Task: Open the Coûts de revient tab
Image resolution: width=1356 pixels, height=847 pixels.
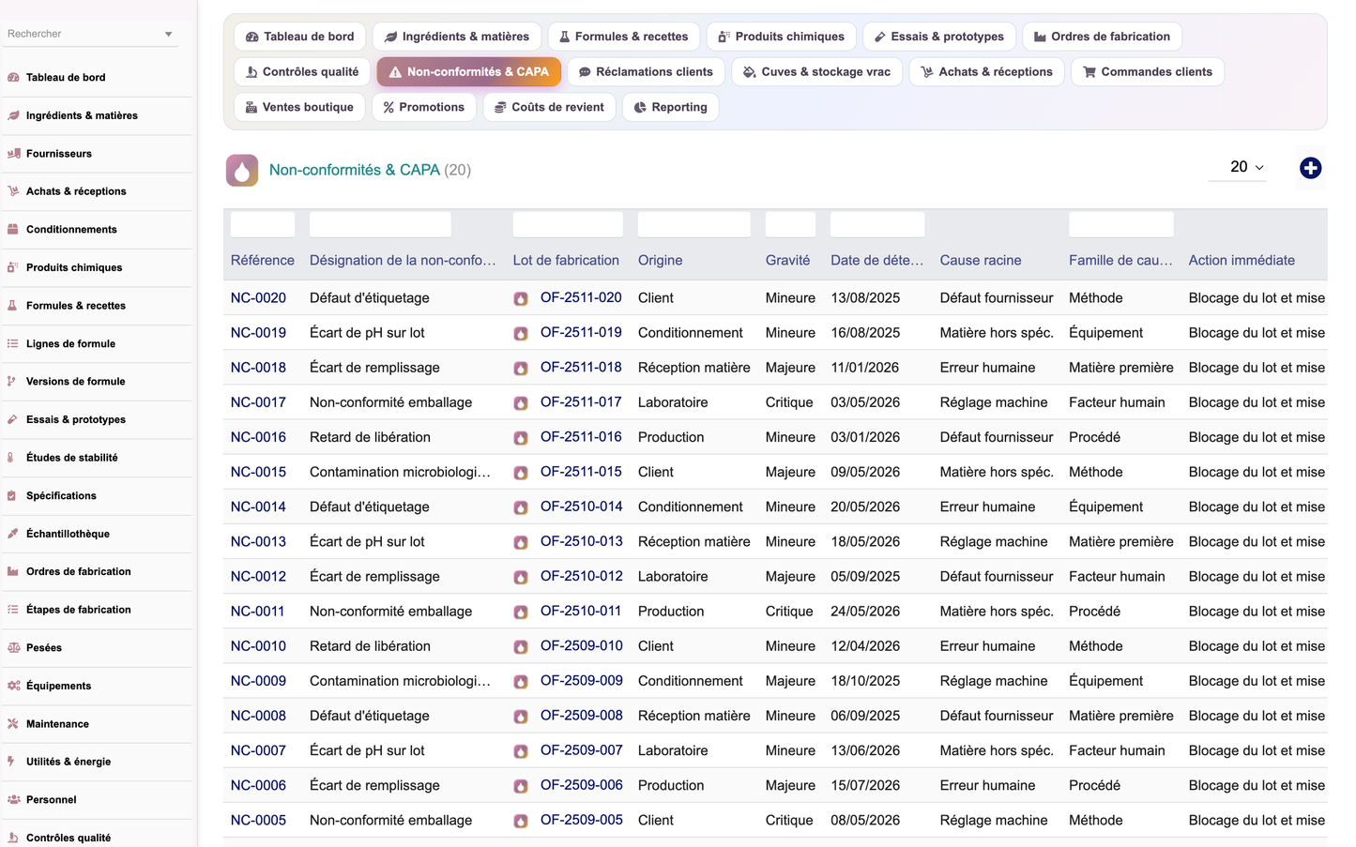Action: pyautogui.click(x=549, y=107)
